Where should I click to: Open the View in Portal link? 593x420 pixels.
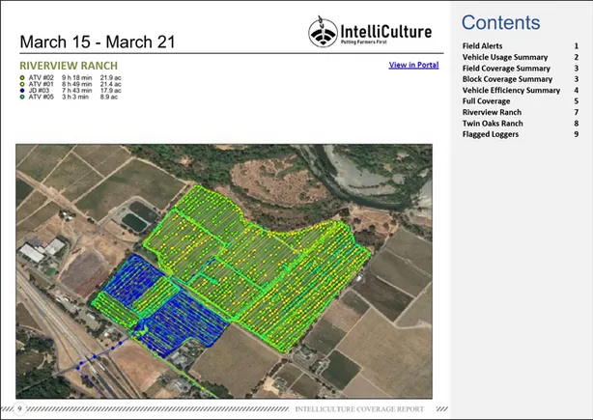click(413, 65)
